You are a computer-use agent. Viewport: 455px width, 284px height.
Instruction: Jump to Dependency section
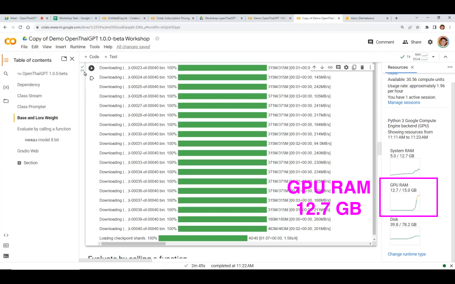28,84
